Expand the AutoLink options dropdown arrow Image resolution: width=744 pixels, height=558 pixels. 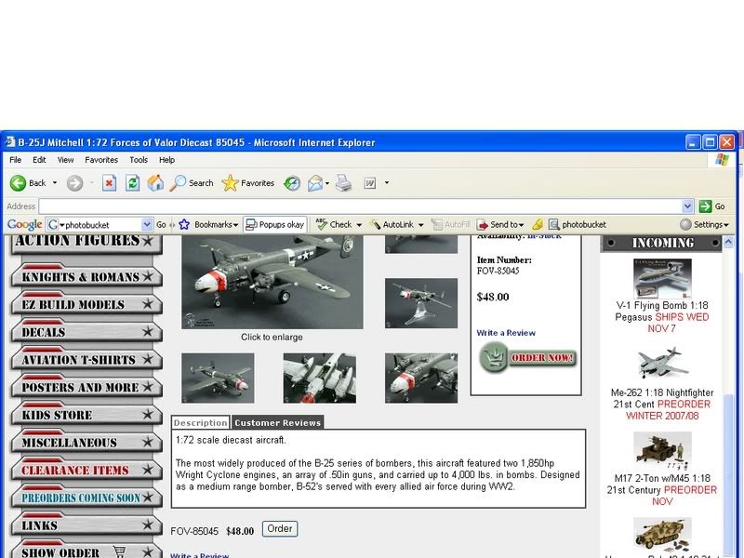point(421,225)
